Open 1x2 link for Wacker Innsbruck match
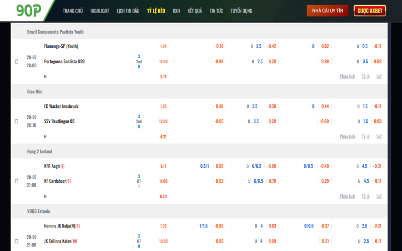Viewport: 402px width, 251px height. [x=379, y=136]
